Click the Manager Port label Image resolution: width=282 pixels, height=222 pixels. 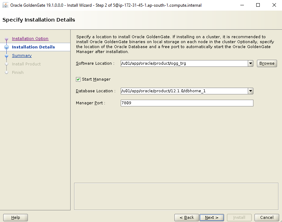click(90, 103)
